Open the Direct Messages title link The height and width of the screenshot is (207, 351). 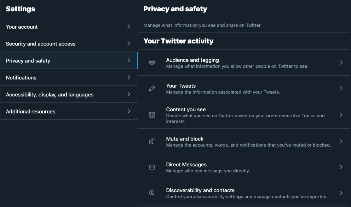click(186, 165)
